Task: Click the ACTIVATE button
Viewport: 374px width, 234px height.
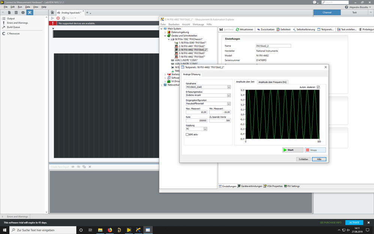Action: pos(354,222)
